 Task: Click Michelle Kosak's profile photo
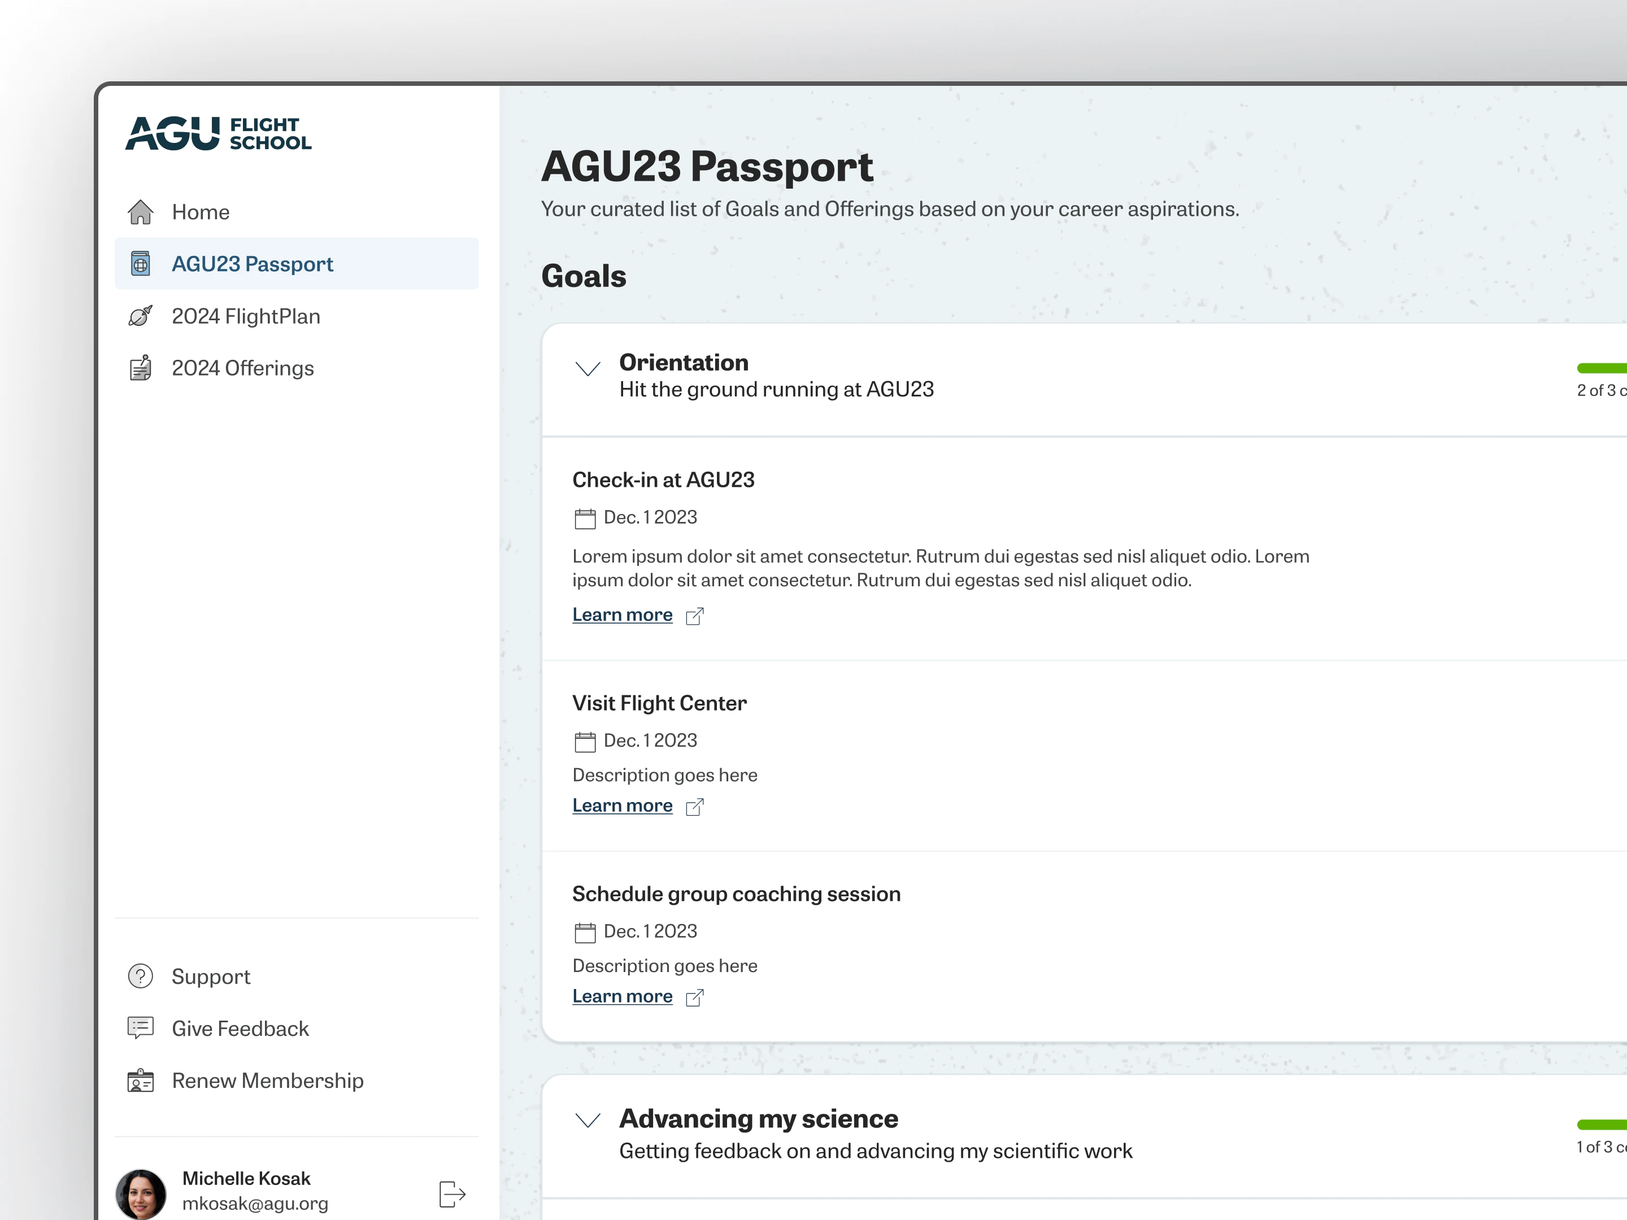pyautogui.click(x=141, y=1194)
